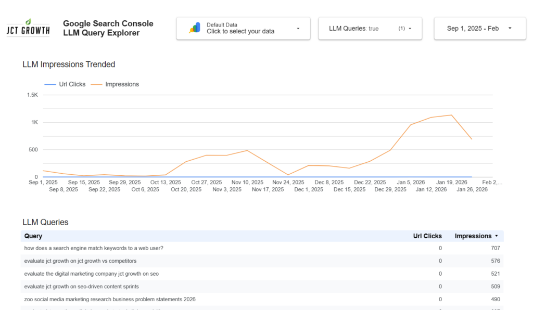Select the search engine match keywords query row
Viewport: 533px width, 310px height.
[x=94, y=248]
